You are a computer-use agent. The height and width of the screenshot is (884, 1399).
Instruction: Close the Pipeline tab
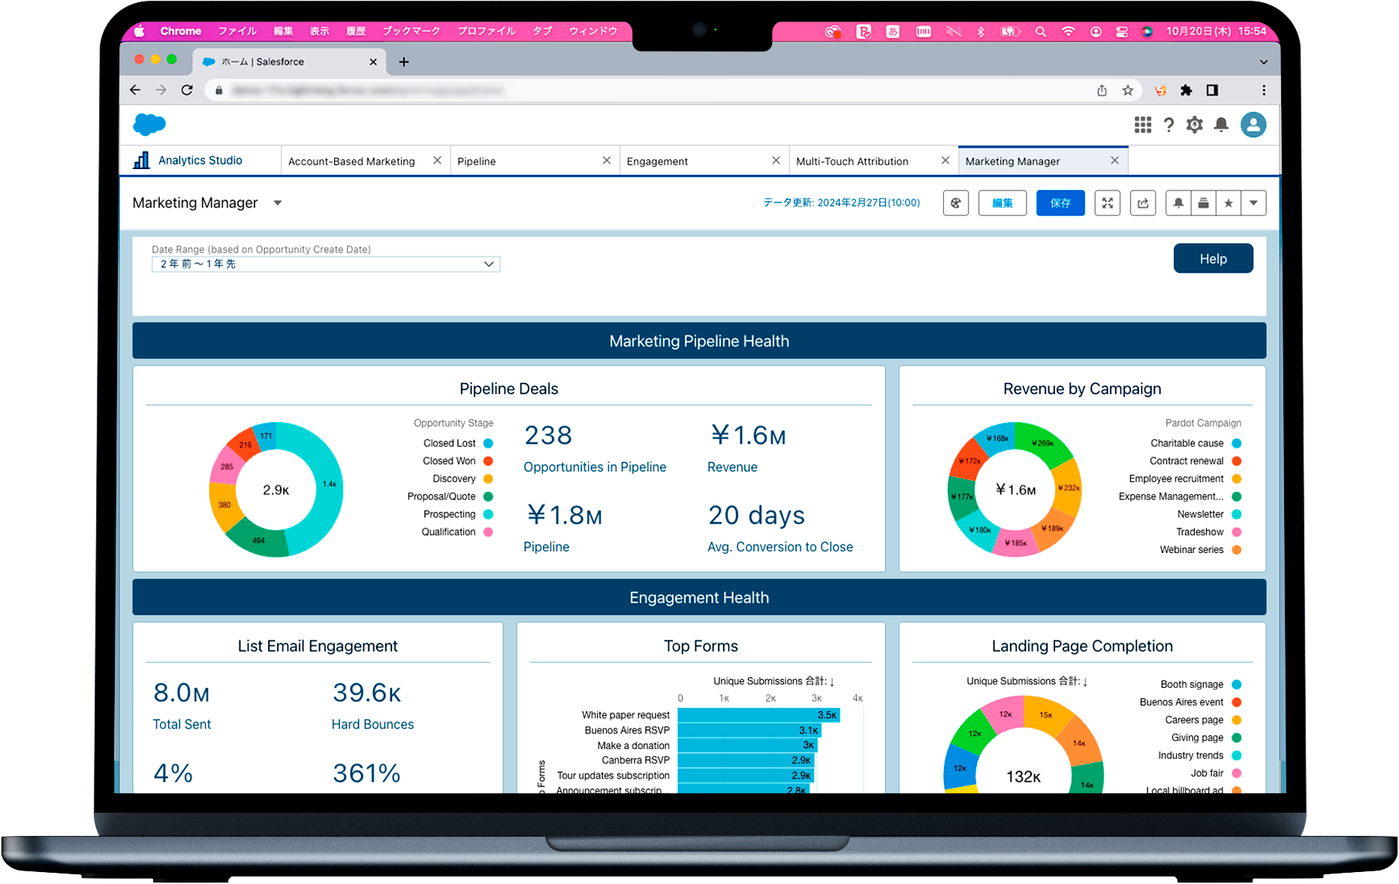point(607,161)
